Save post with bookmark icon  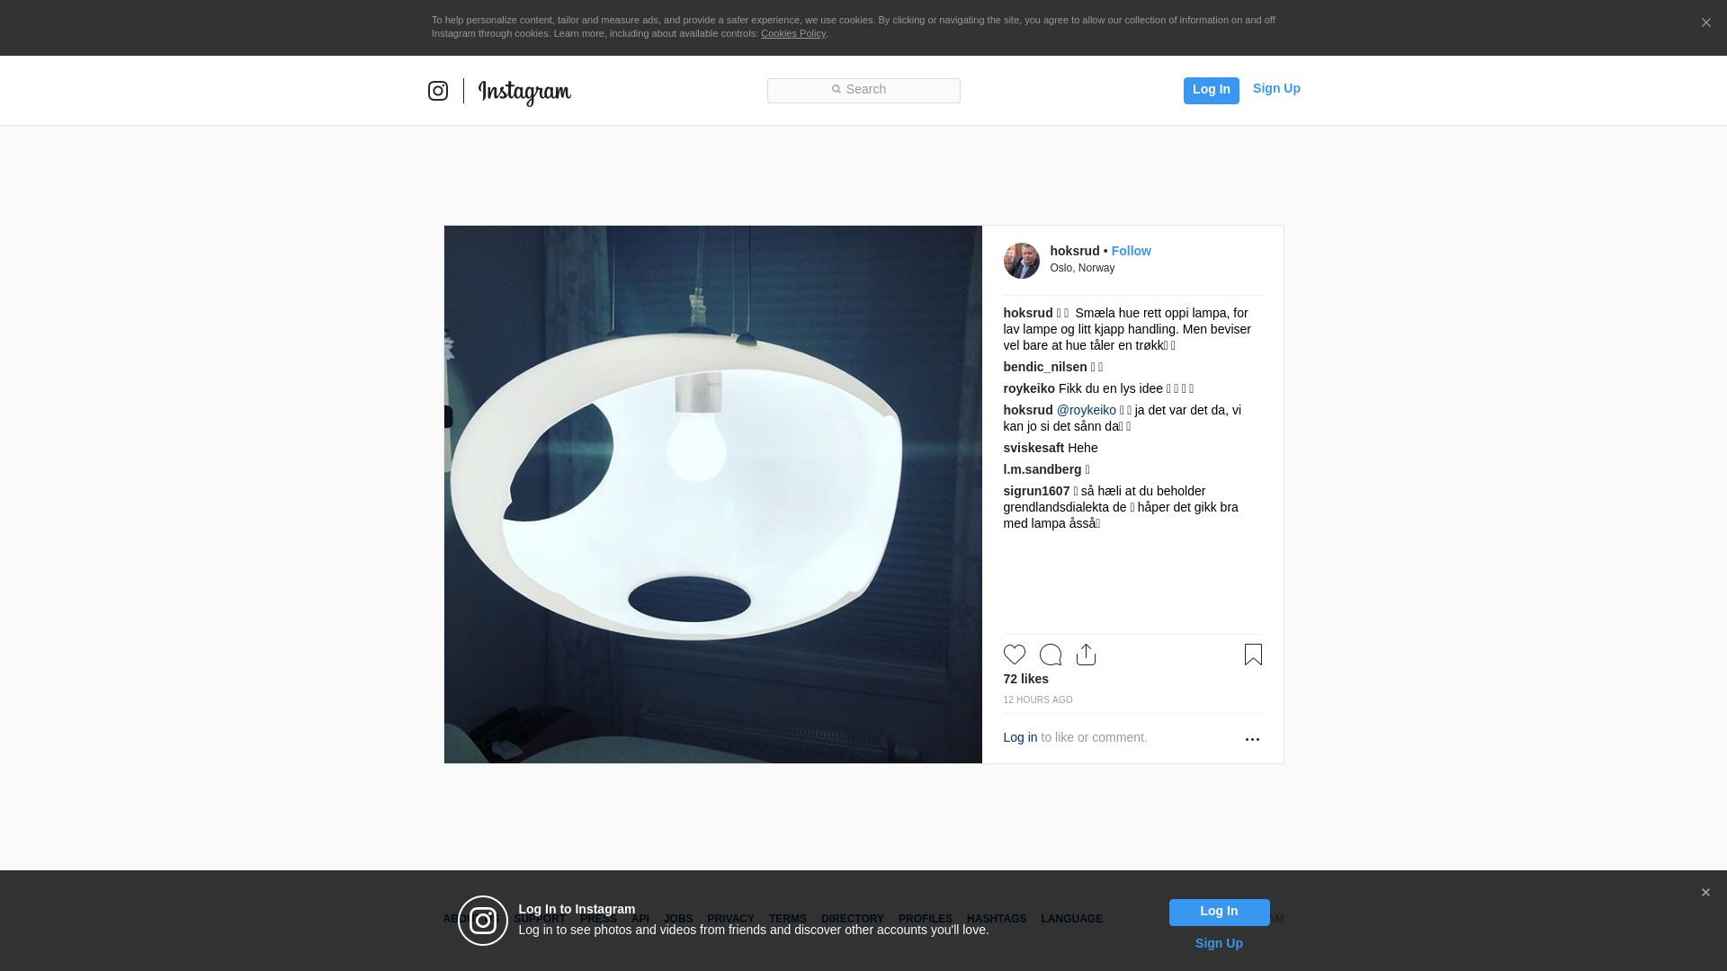point(1252,655)
